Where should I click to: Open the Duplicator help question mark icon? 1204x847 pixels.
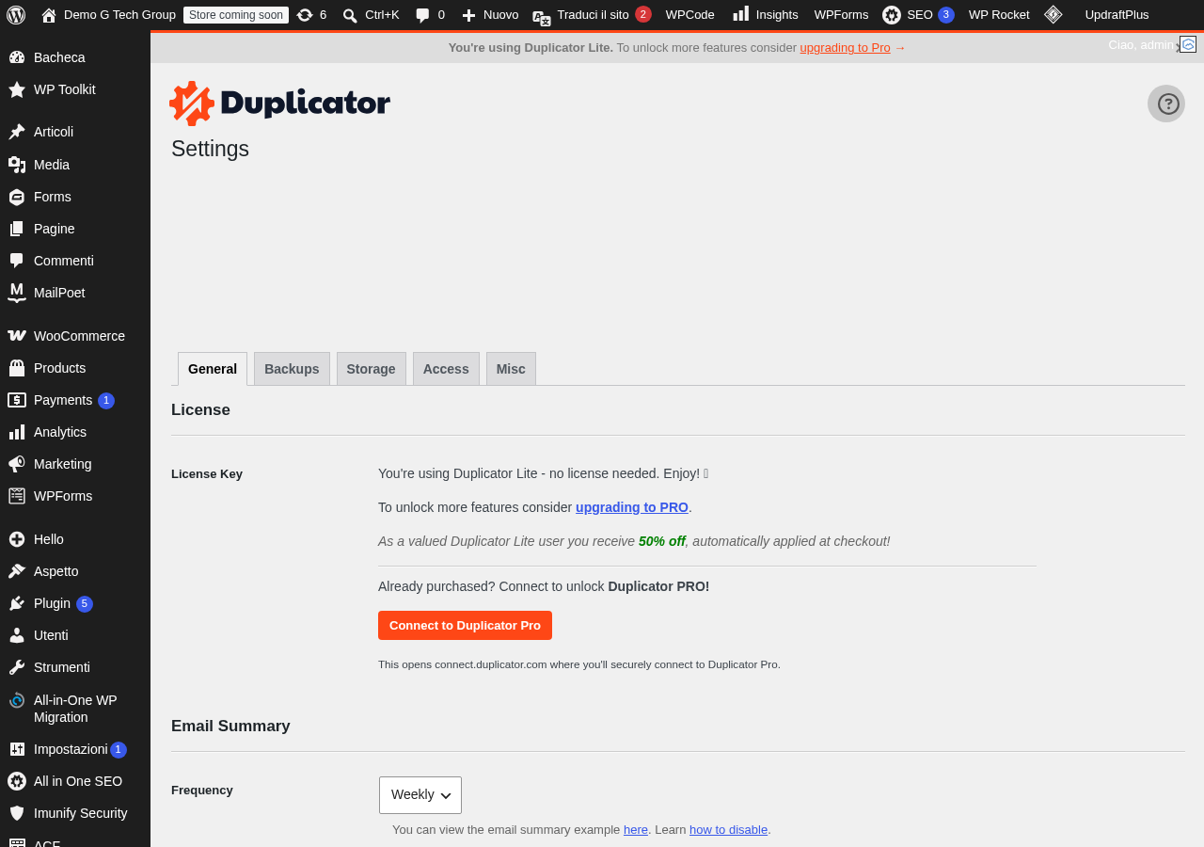(1166, 104)
